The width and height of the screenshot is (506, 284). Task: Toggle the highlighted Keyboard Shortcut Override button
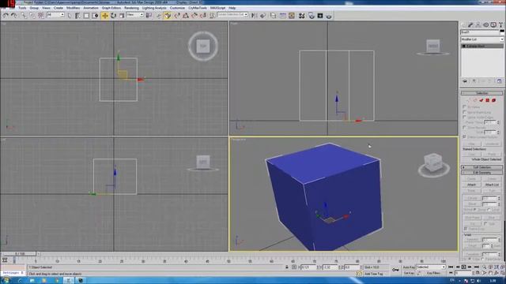167,16
